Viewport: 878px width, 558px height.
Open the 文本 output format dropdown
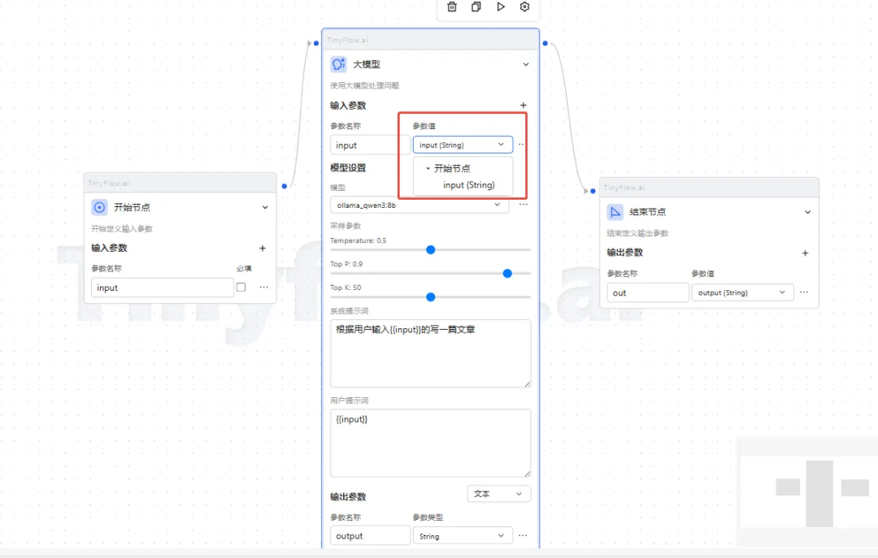(498, 494)
